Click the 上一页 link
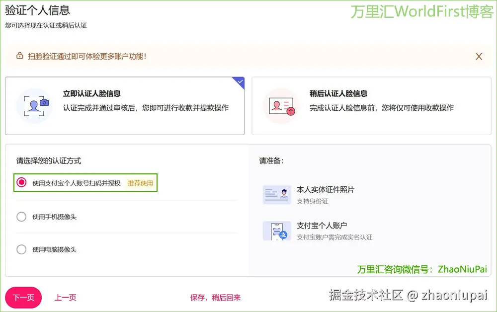The image size is (497, 312). (65, 297)
